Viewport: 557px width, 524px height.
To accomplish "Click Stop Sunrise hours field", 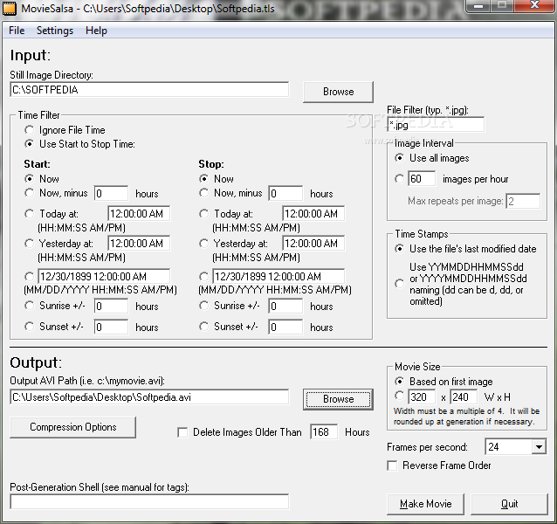I will point(285,306).
